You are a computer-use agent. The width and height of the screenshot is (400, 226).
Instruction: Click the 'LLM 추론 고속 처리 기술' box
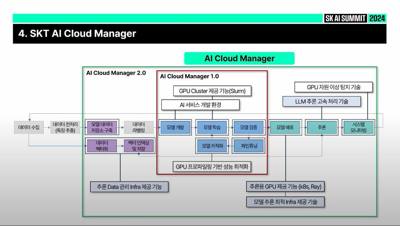click(x=322, y=101)
